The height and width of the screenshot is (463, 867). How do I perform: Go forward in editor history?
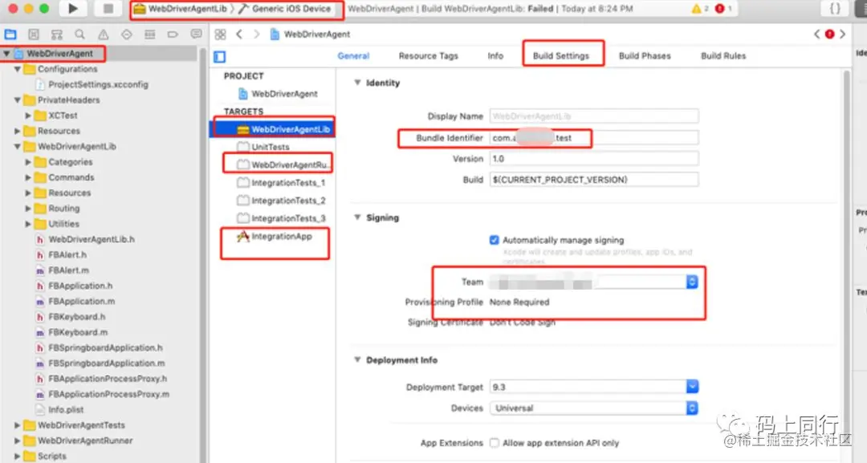click(257, 35)
